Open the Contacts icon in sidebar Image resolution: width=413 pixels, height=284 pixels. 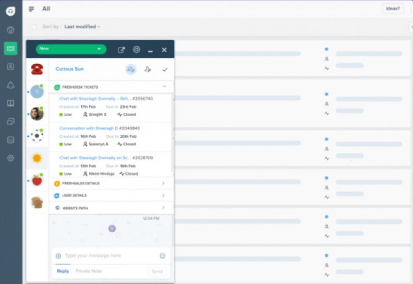coord(11,67)
